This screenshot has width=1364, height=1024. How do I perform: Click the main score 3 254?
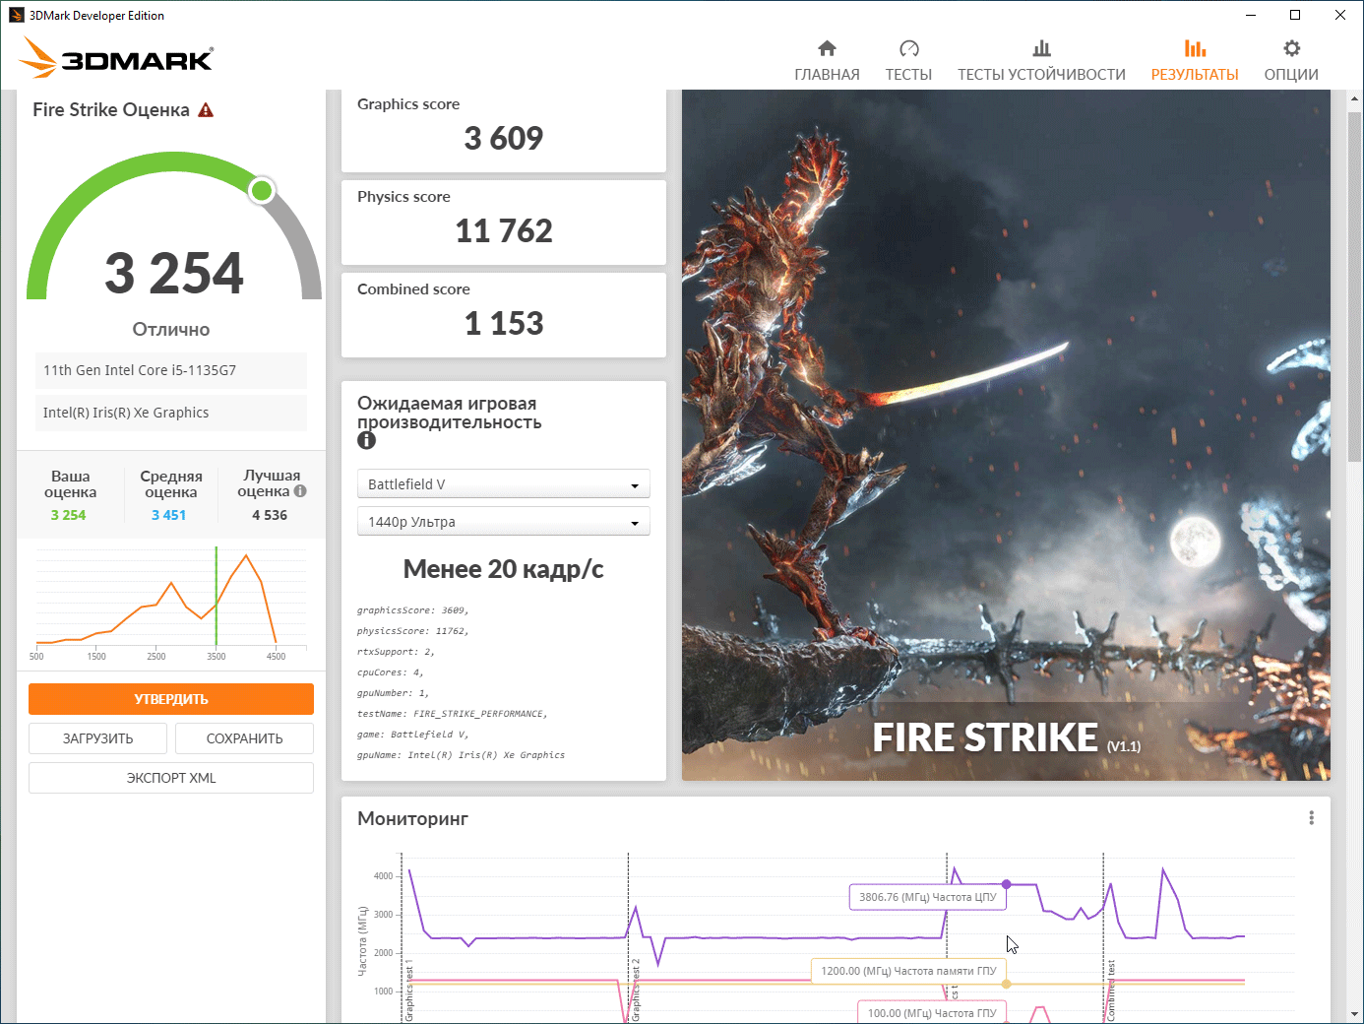[174, 273]
